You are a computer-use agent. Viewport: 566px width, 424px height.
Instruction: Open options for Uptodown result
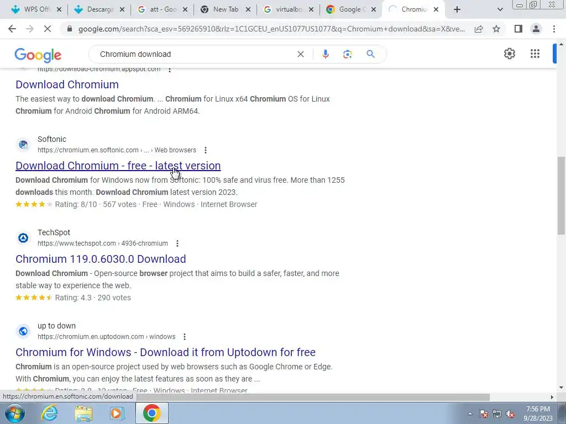pyautogui.click(x=185, y=337)
